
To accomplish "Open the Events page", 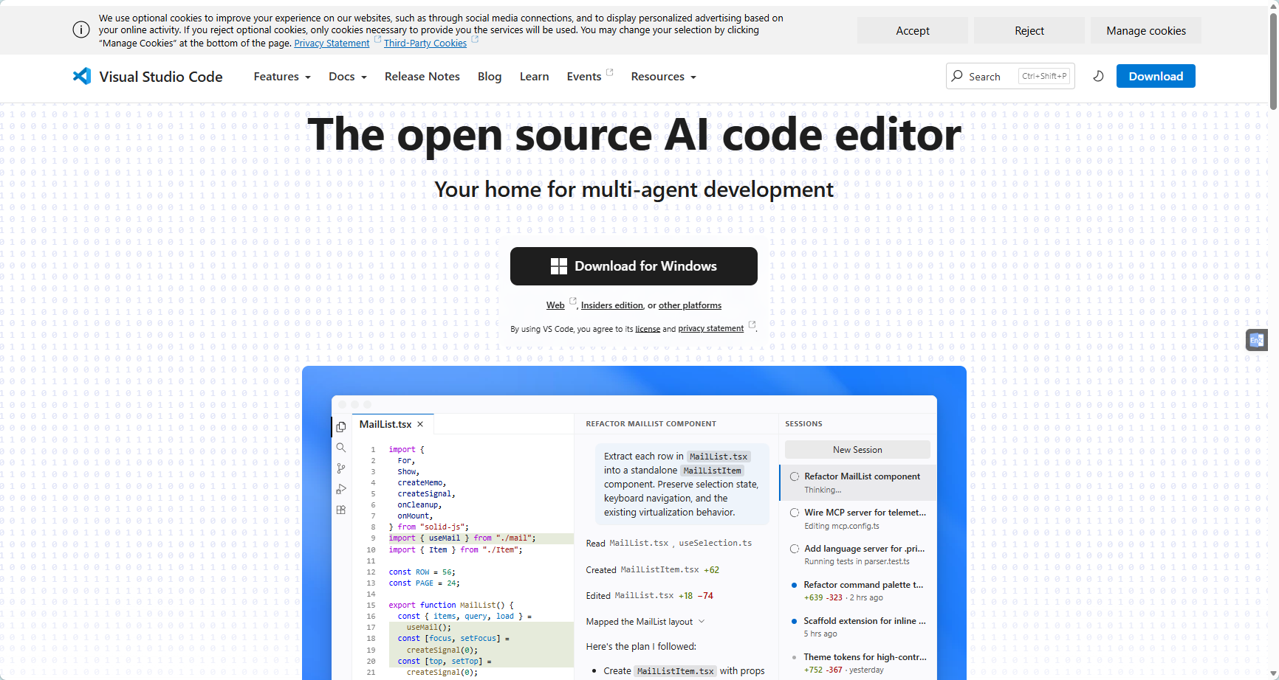I will [x=584, y=77].
